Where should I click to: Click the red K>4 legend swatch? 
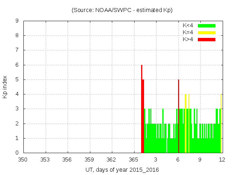(207, 39)
